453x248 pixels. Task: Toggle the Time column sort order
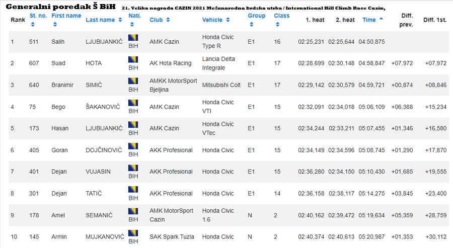(372, 20)
